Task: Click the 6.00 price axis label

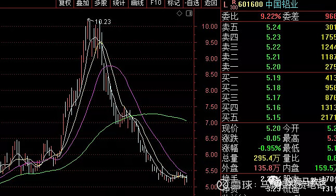Action: 211,155
